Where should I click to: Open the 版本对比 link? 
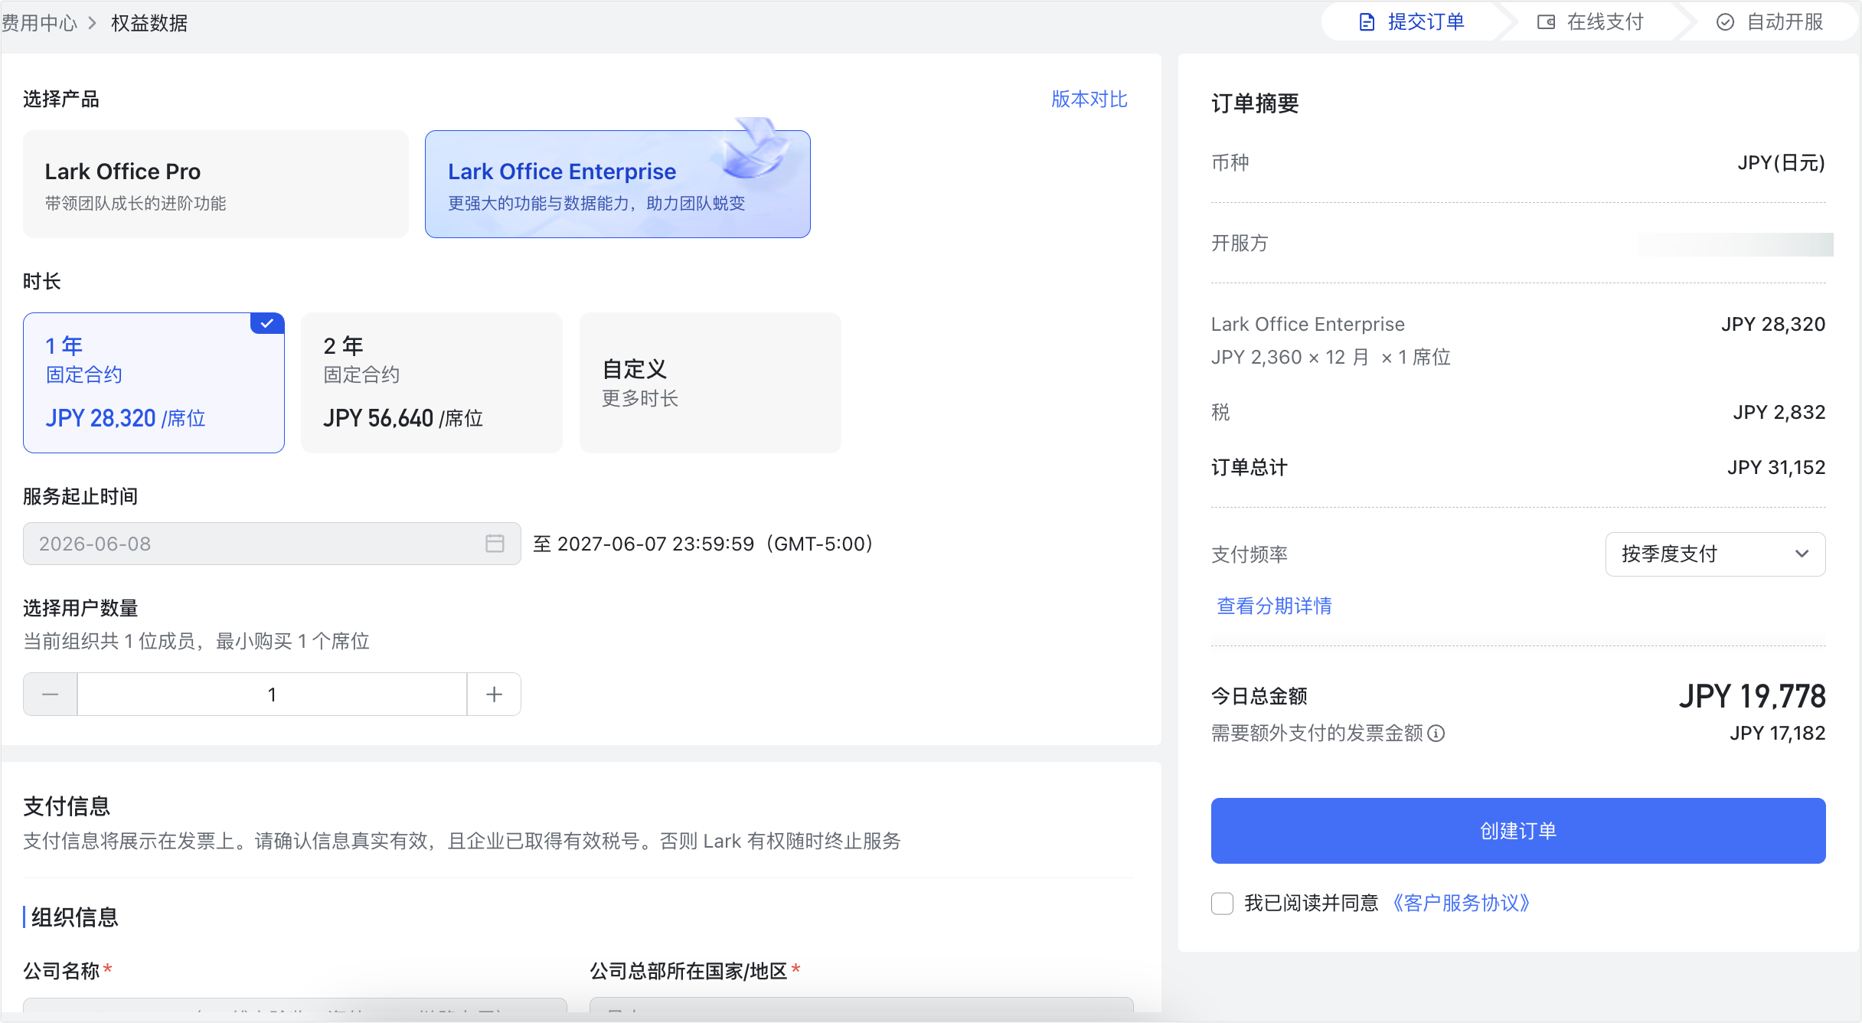click(1089, 100)
